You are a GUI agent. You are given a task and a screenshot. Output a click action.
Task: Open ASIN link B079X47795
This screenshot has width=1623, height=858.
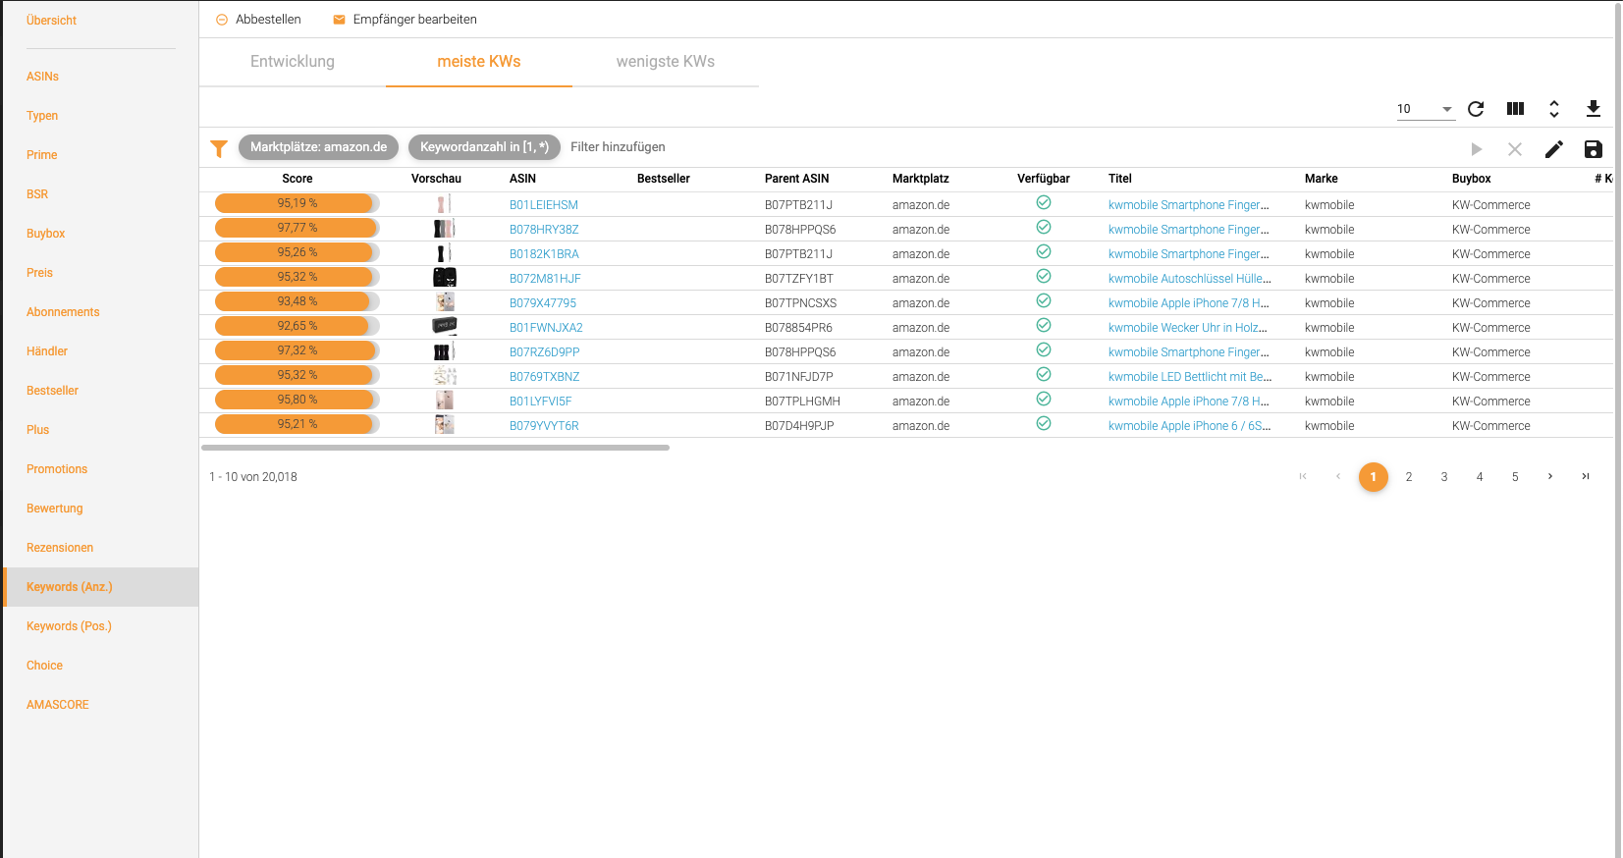pos(543,303)
